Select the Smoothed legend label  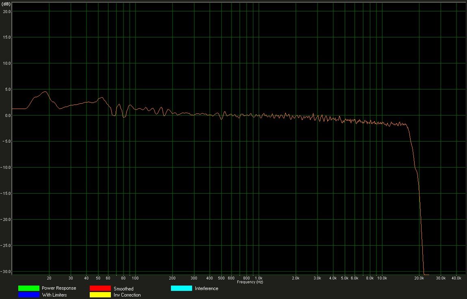[123, 288]
